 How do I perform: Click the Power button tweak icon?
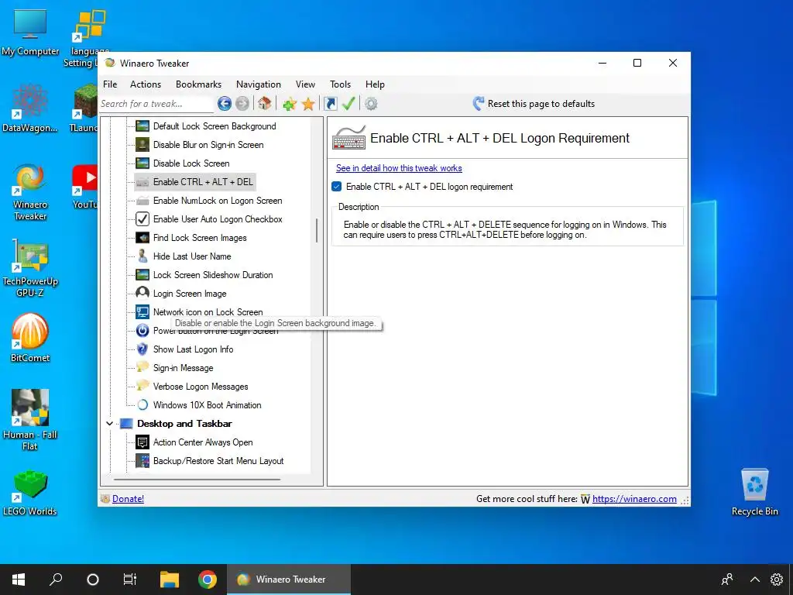point(142,330)
